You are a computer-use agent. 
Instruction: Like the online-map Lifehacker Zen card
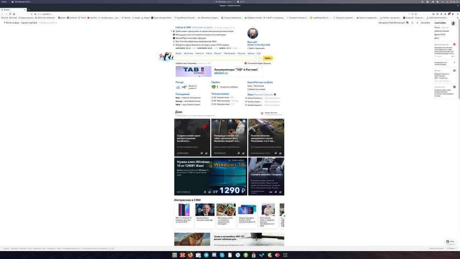tap(202, 153)
